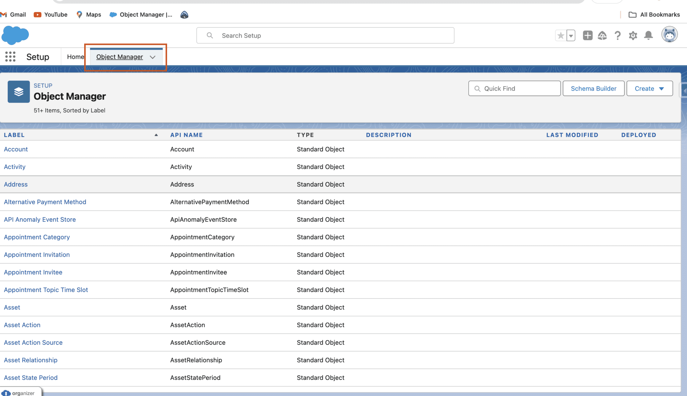Click into the Quick Find box
Screen dimensions: 687x396
point(514,88)
